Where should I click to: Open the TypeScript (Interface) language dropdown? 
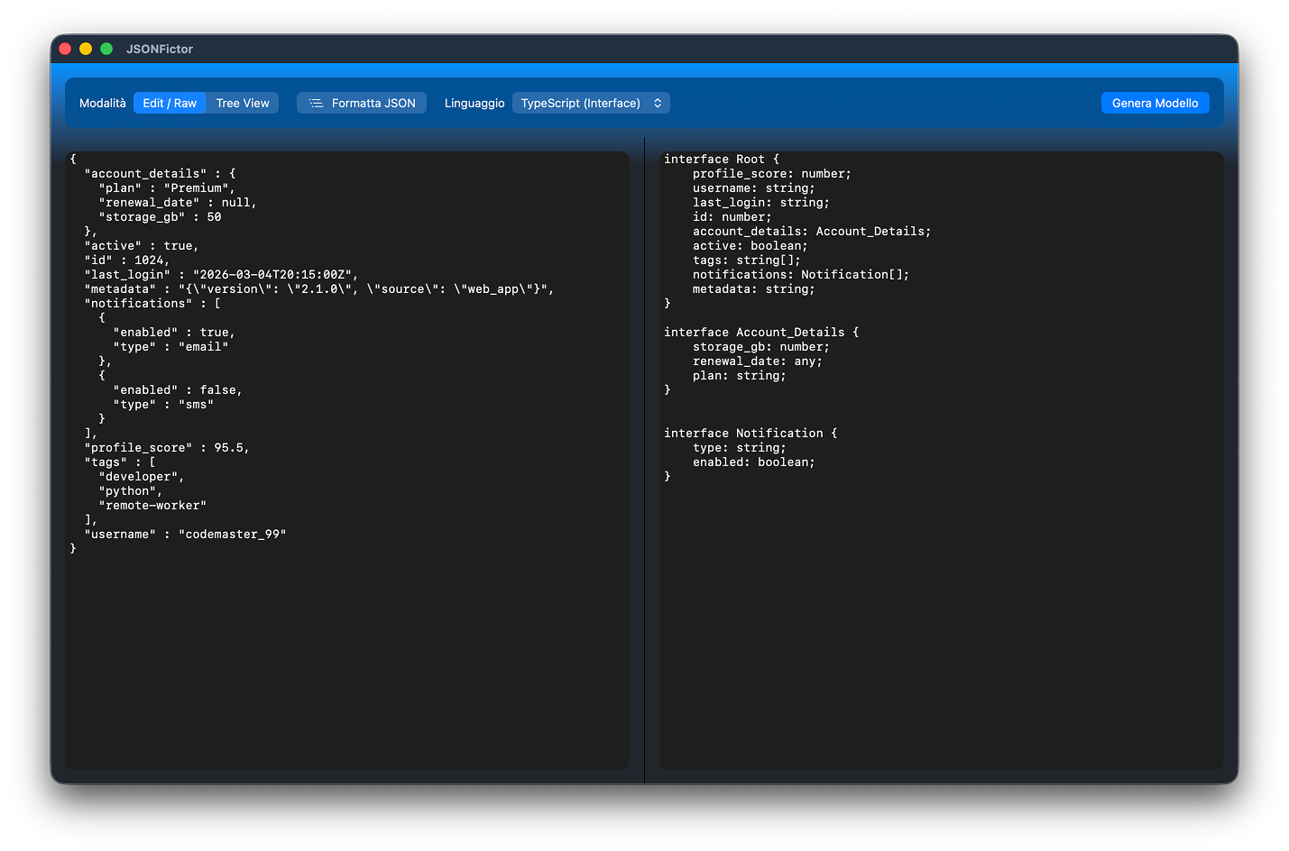coord(591,104)
